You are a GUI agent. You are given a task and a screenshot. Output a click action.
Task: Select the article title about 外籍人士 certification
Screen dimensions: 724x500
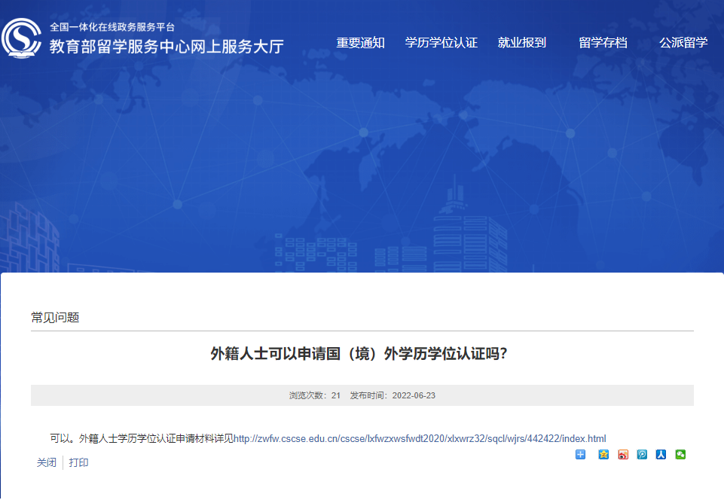tap(362, 352)
